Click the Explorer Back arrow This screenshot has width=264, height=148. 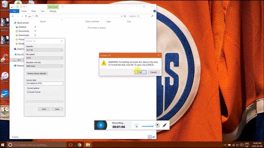13,16
